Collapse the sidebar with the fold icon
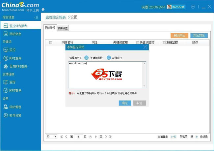Image resolution: width=214 pixels, height=151 pixels. pos(36,17)
